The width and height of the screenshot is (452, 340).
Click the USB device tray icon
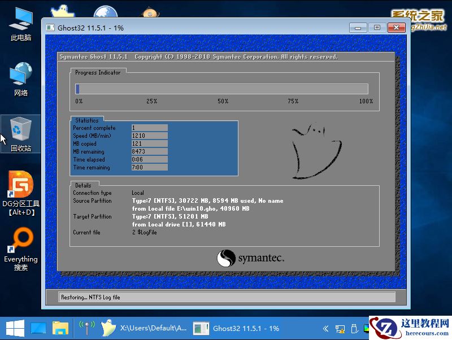click(354, 329)
